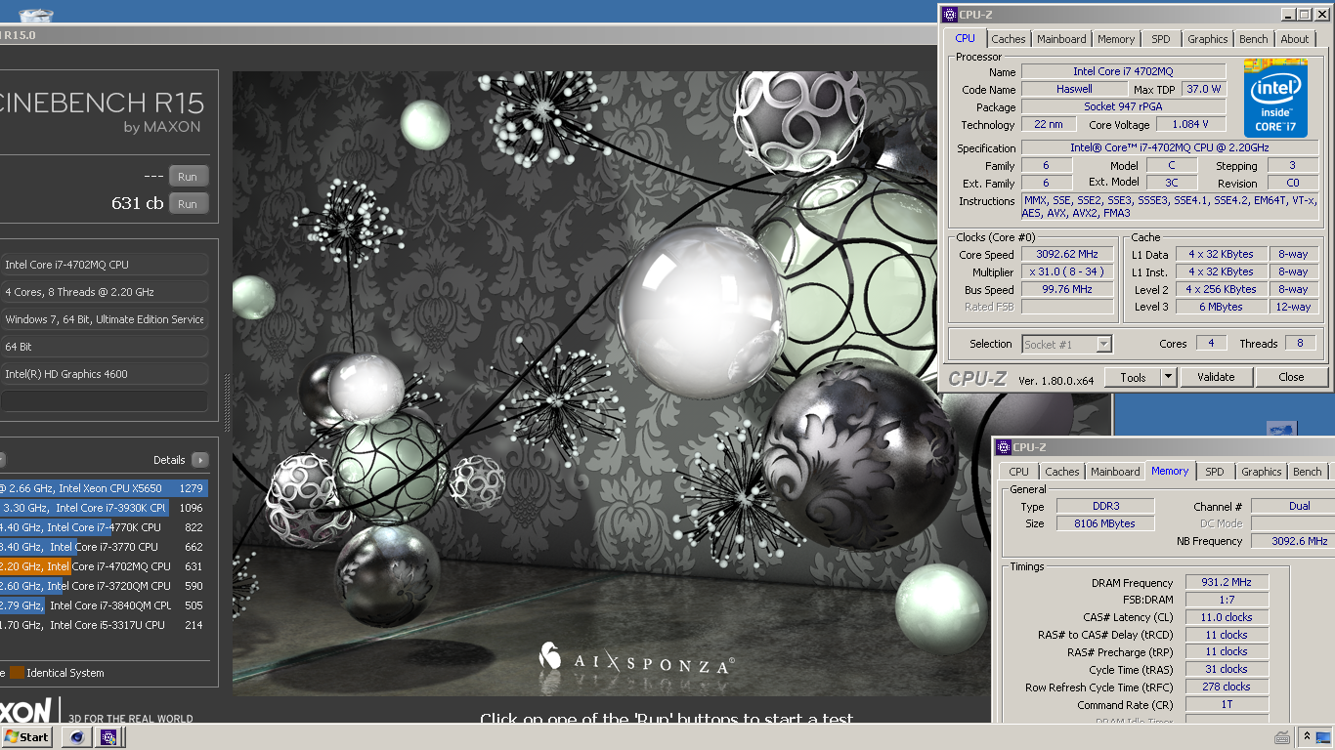
Task: Select the CPU tab in the top CPU-Z
Action: (x=965, y=38)
